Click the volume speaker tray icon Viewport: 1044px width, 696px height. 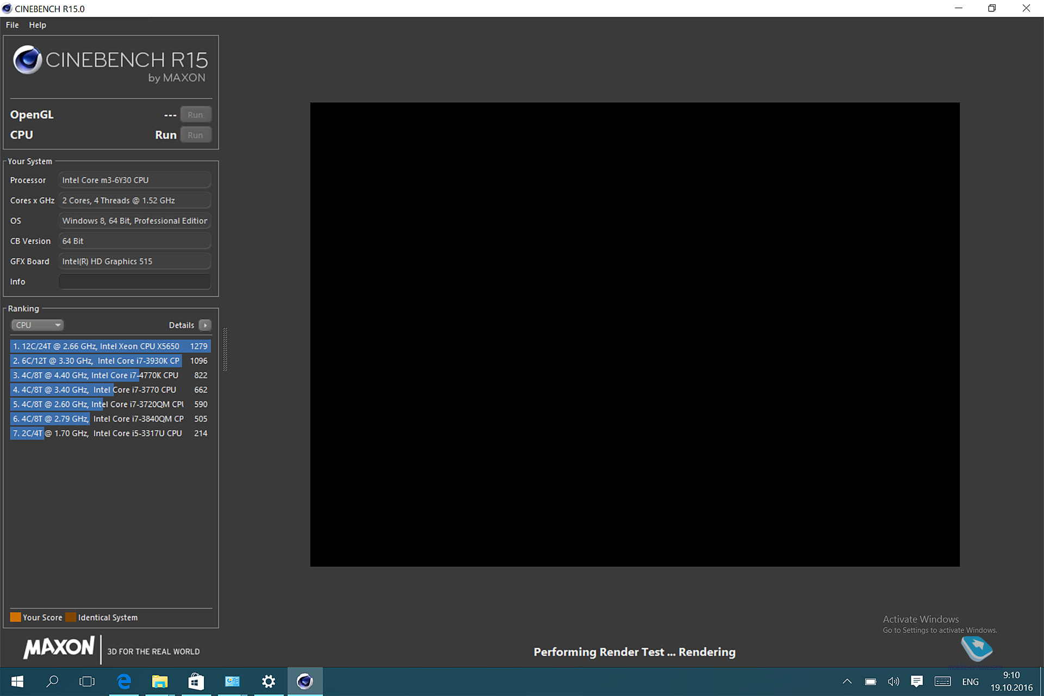(x=893, y=681)
